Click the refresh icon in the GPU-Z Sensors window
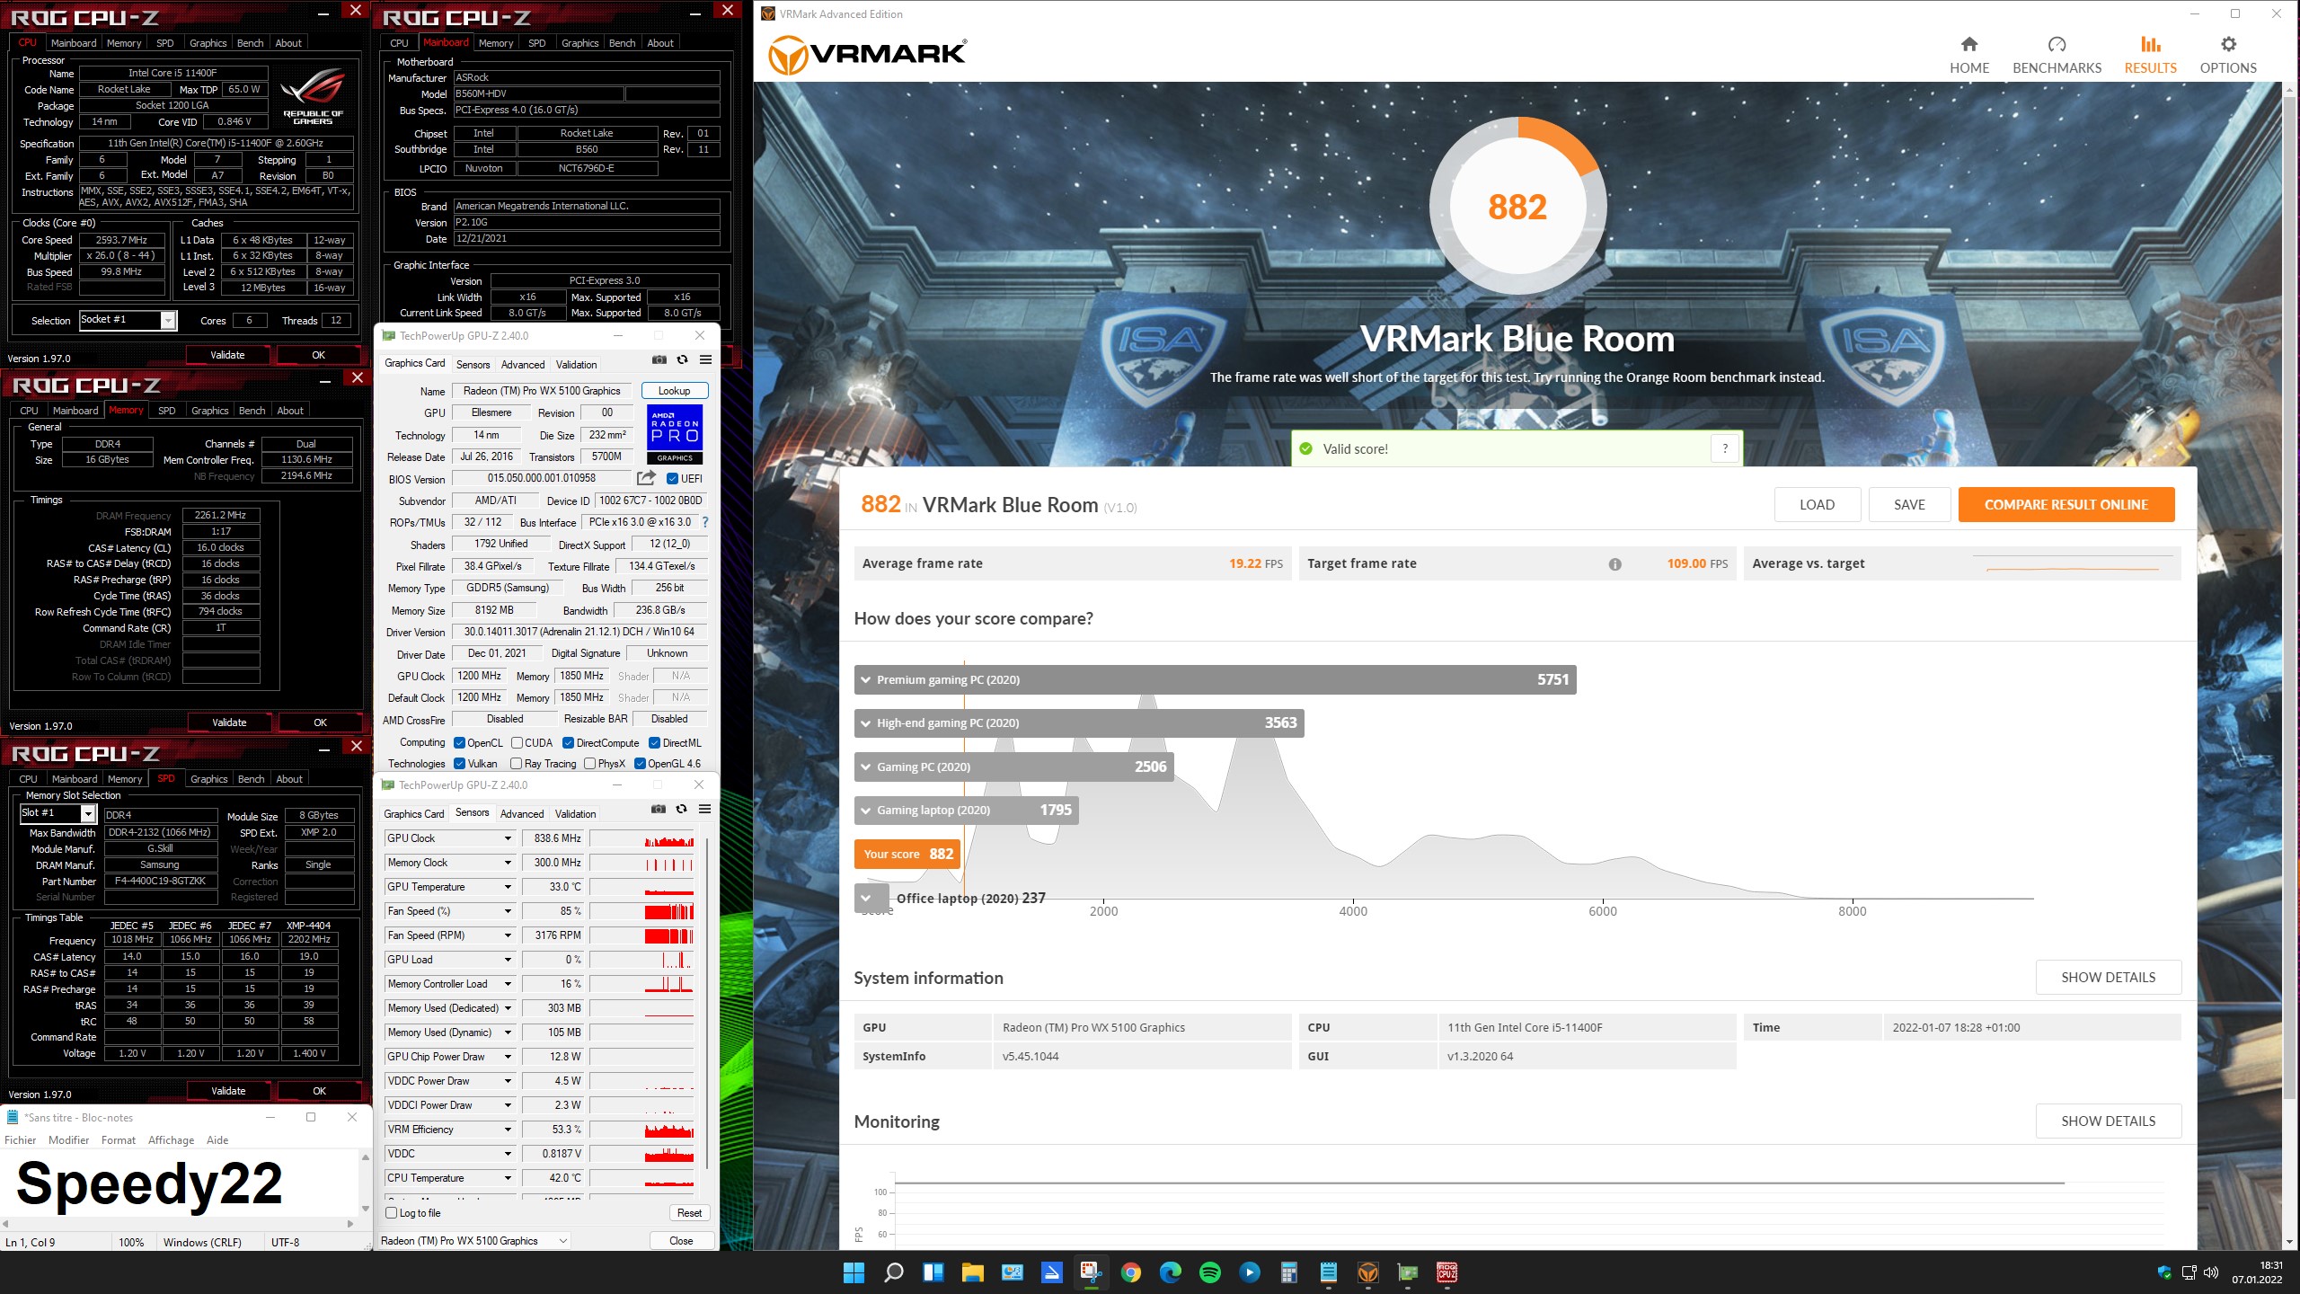2300x1294 pixels. coord(682,809)
